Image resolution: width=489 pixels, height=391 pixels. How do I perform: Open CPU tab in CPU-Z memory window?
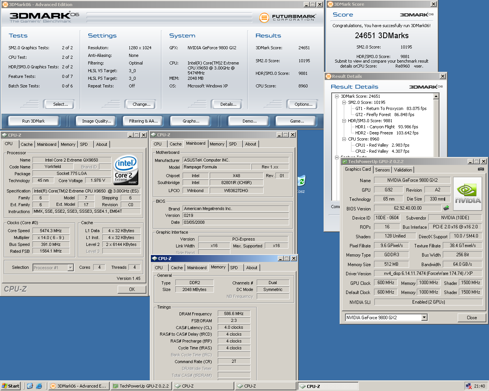(x=159, y=268)
